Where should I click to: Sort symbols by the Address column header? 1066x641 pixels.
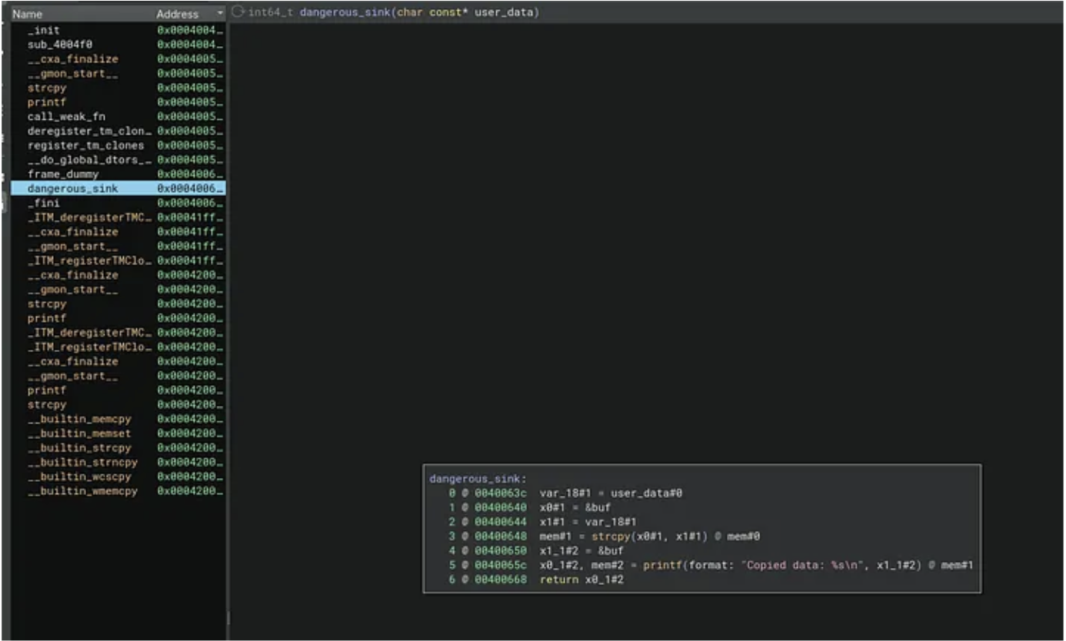coord(177,14)
